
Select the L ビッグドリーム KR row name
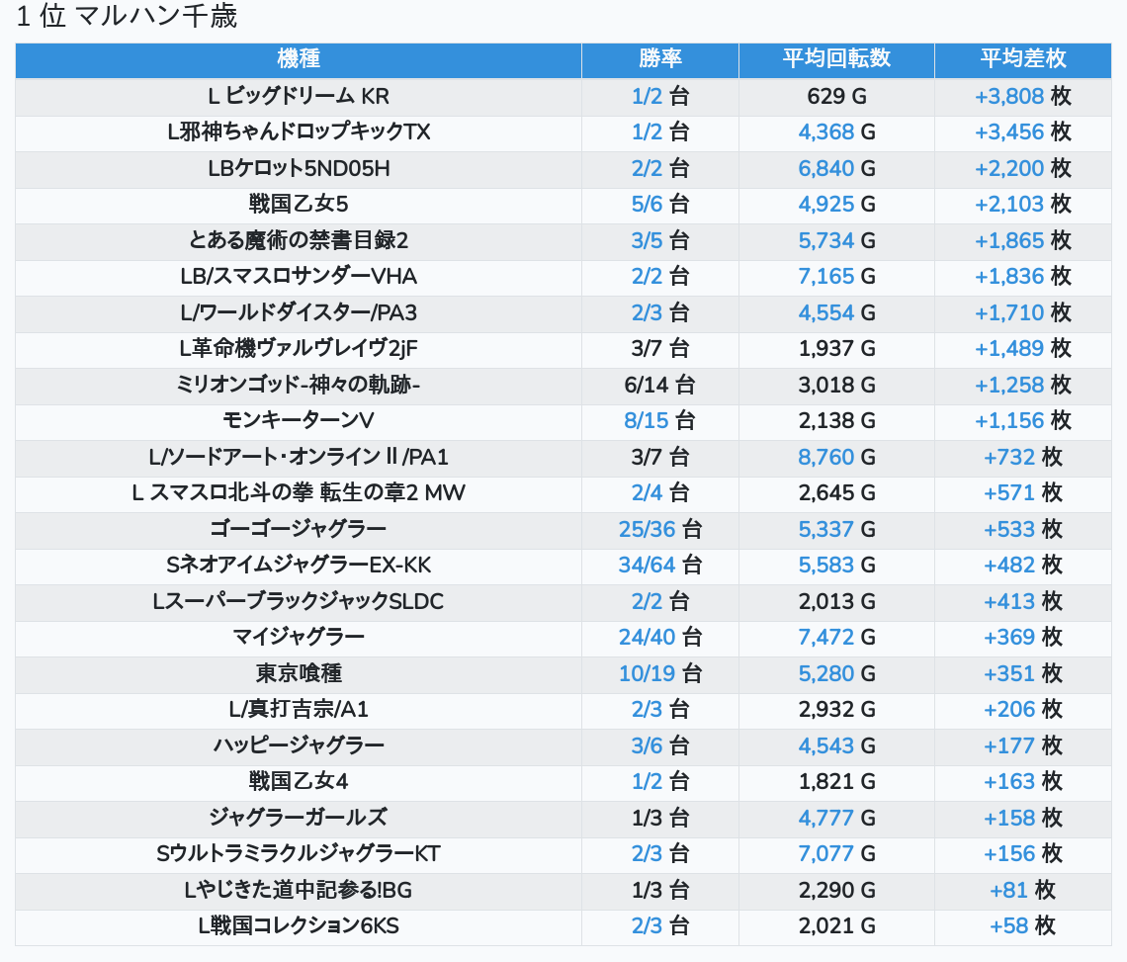[299, 96]
